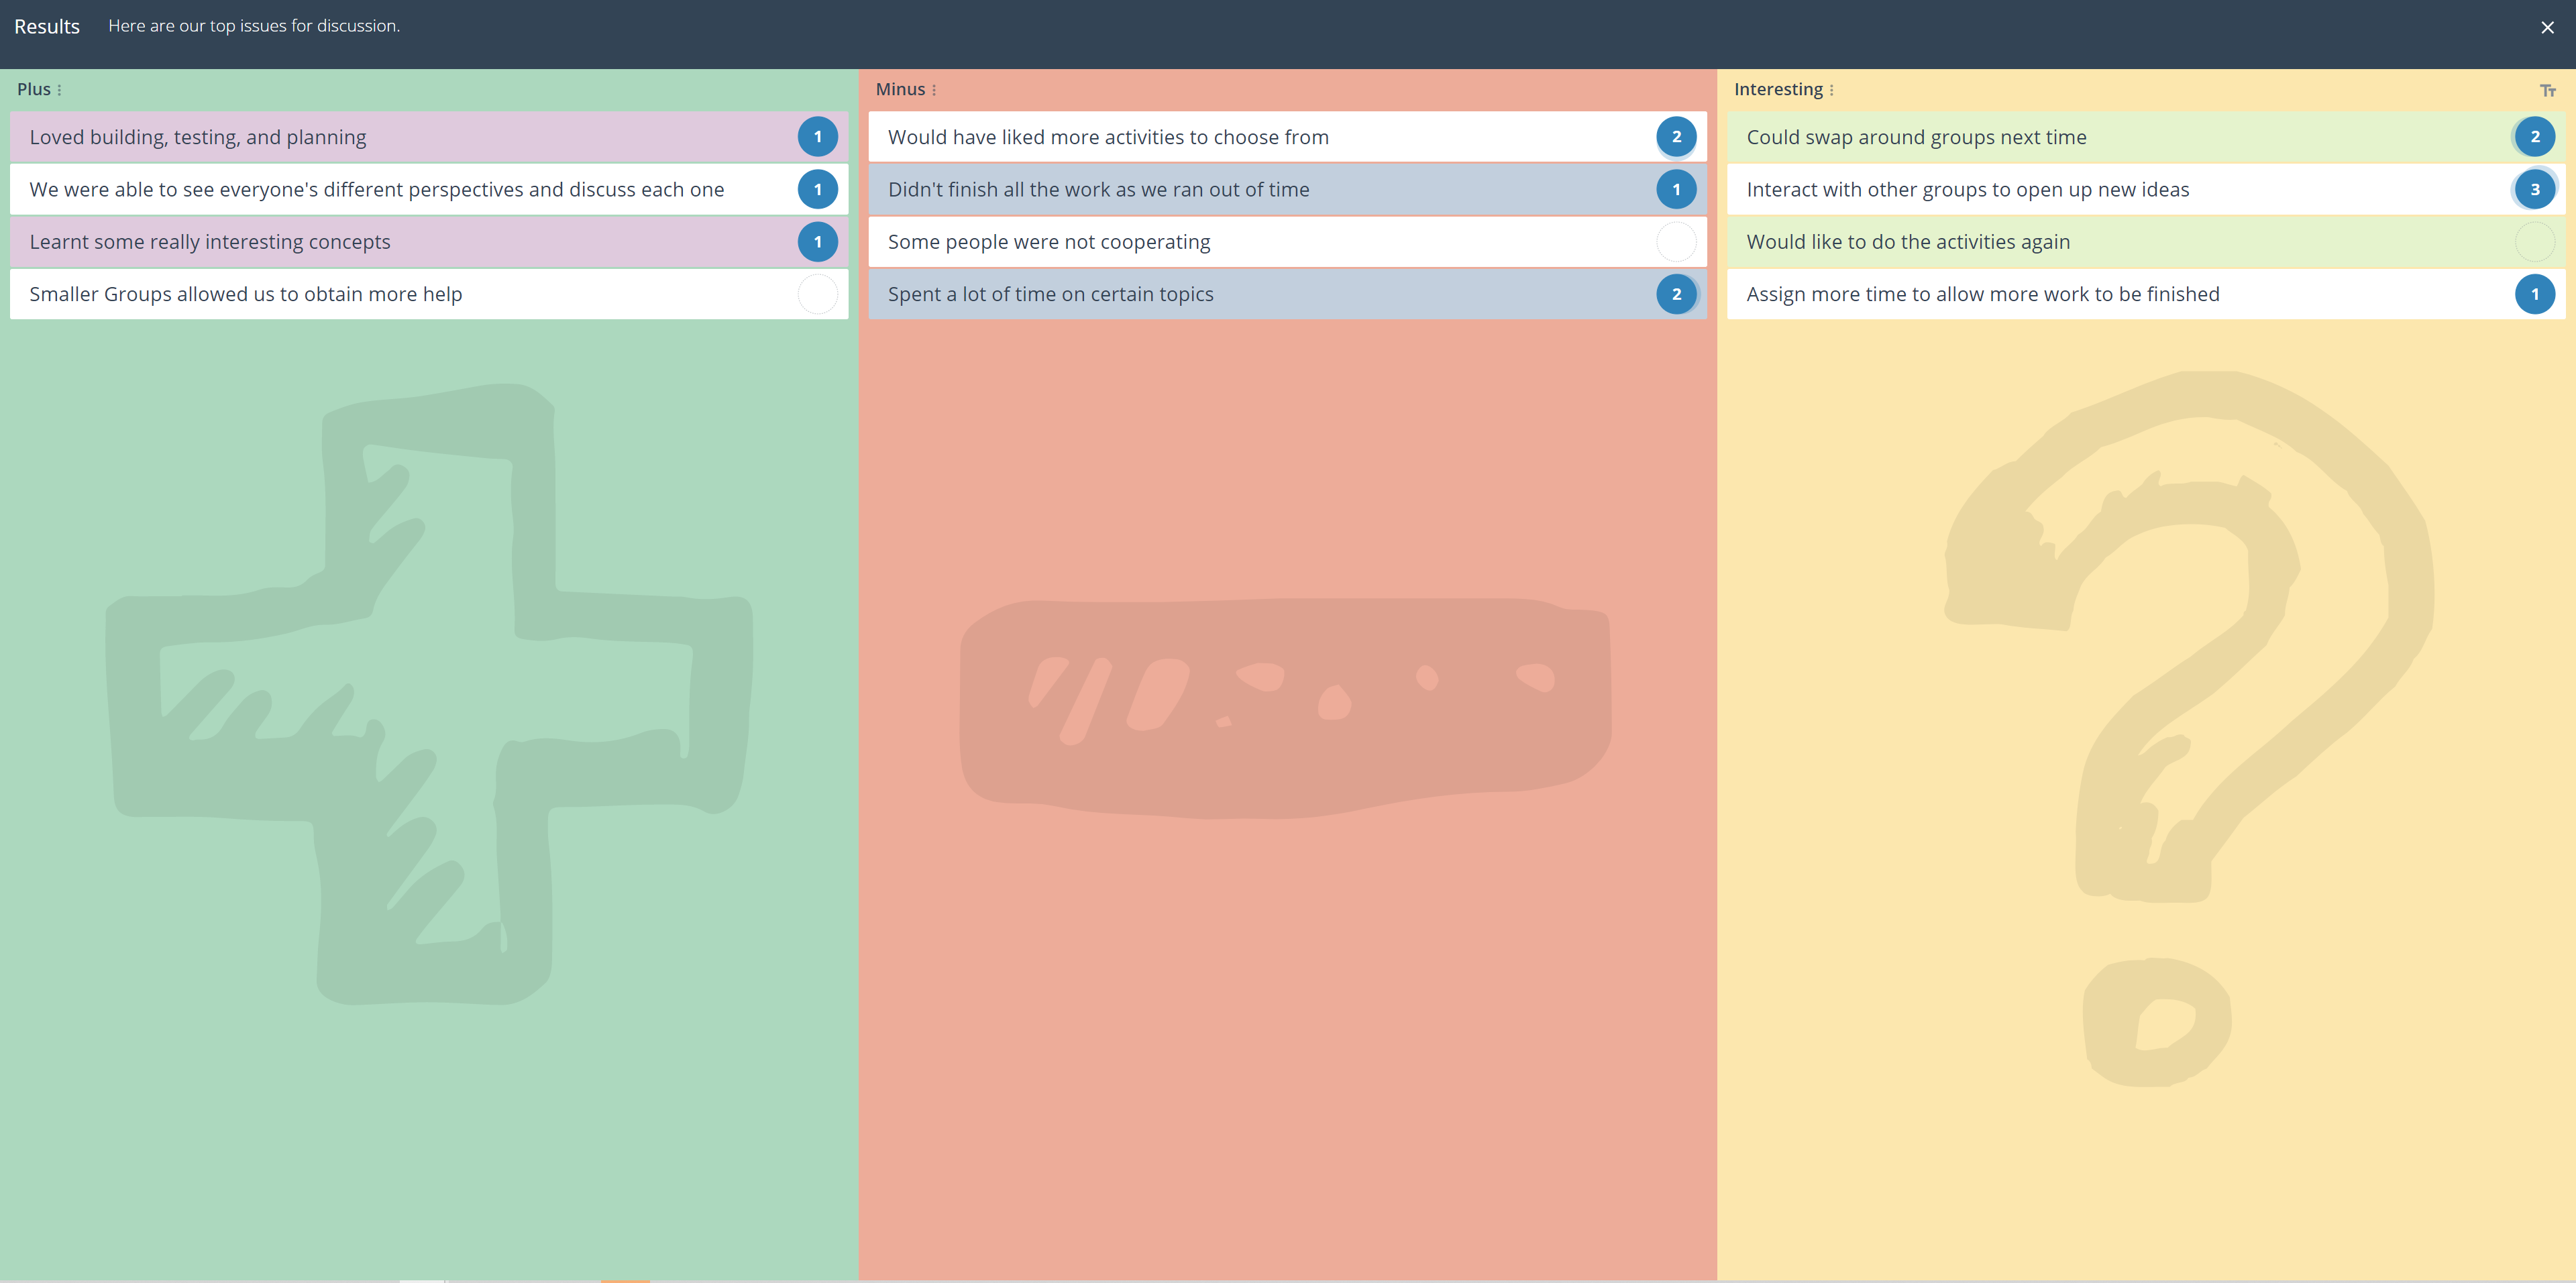Screen dimensions: 2576x1283
Task: Toggle visibility of 'Smaller Groups allowed us to obtain more help'
Action: 816,294
